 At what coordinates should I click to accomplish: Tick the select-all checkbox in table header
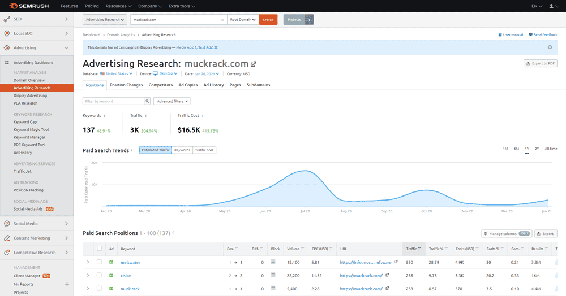99,249
